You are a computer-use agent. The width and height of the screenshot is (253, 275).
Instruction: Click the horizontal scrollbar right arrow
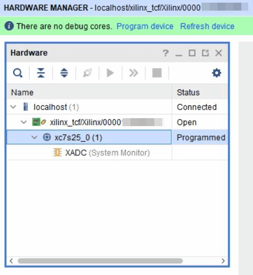pyautogui.click(x=223, y=261)
